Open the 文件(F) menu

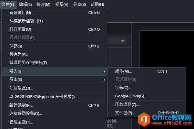pos(8,4)
